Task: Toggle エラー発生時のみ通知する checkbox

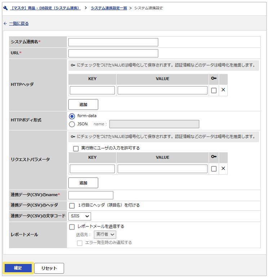Action: click(80, 243)
